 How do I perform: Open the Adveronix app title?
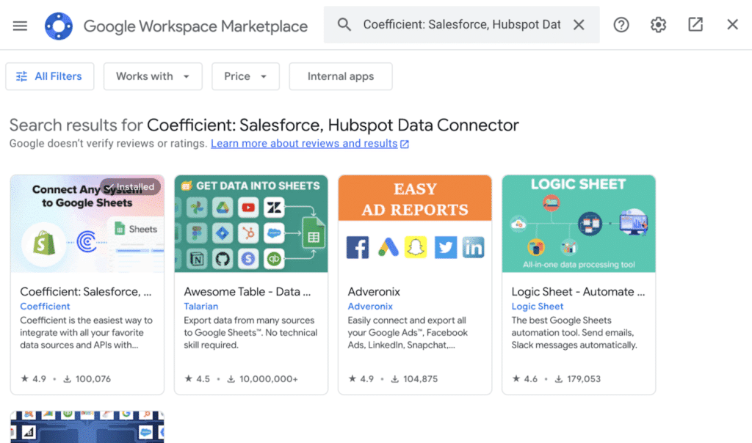(374, 292)
